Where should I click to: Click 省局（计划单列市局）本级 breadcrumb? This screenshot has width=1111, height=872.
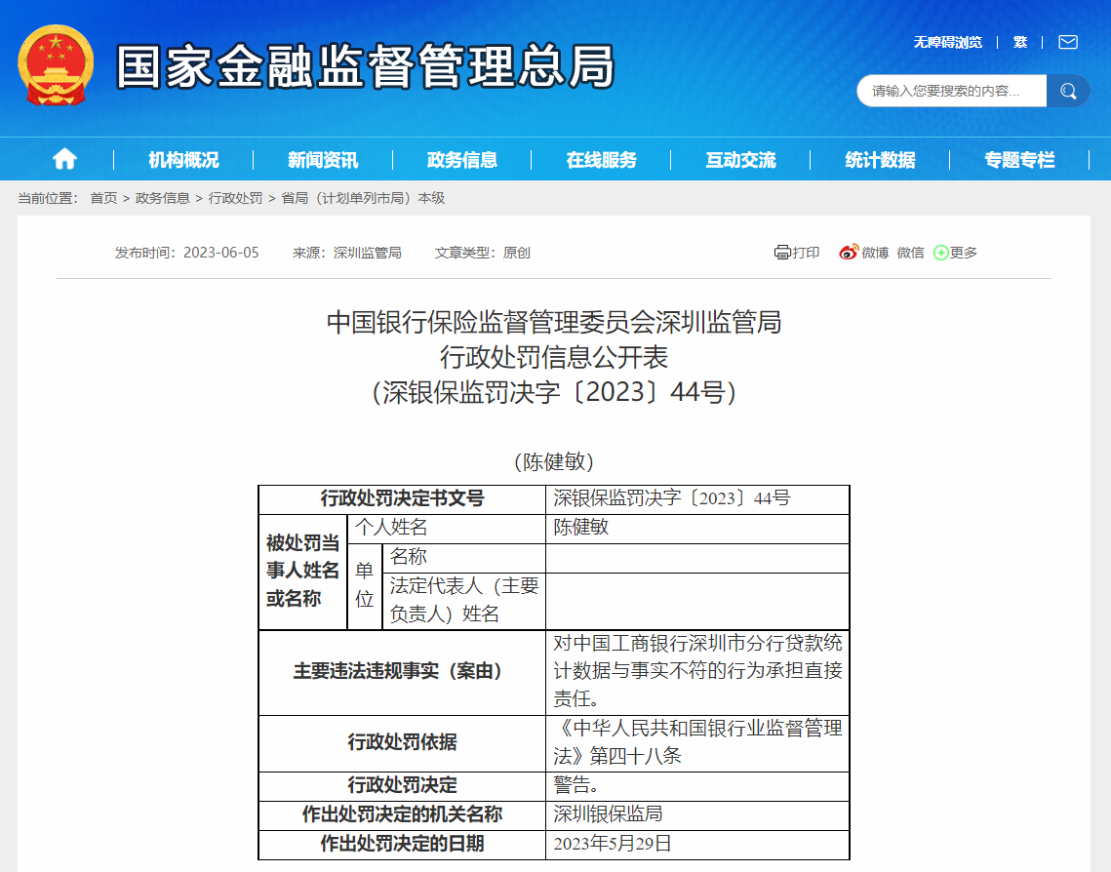point(363,198)
